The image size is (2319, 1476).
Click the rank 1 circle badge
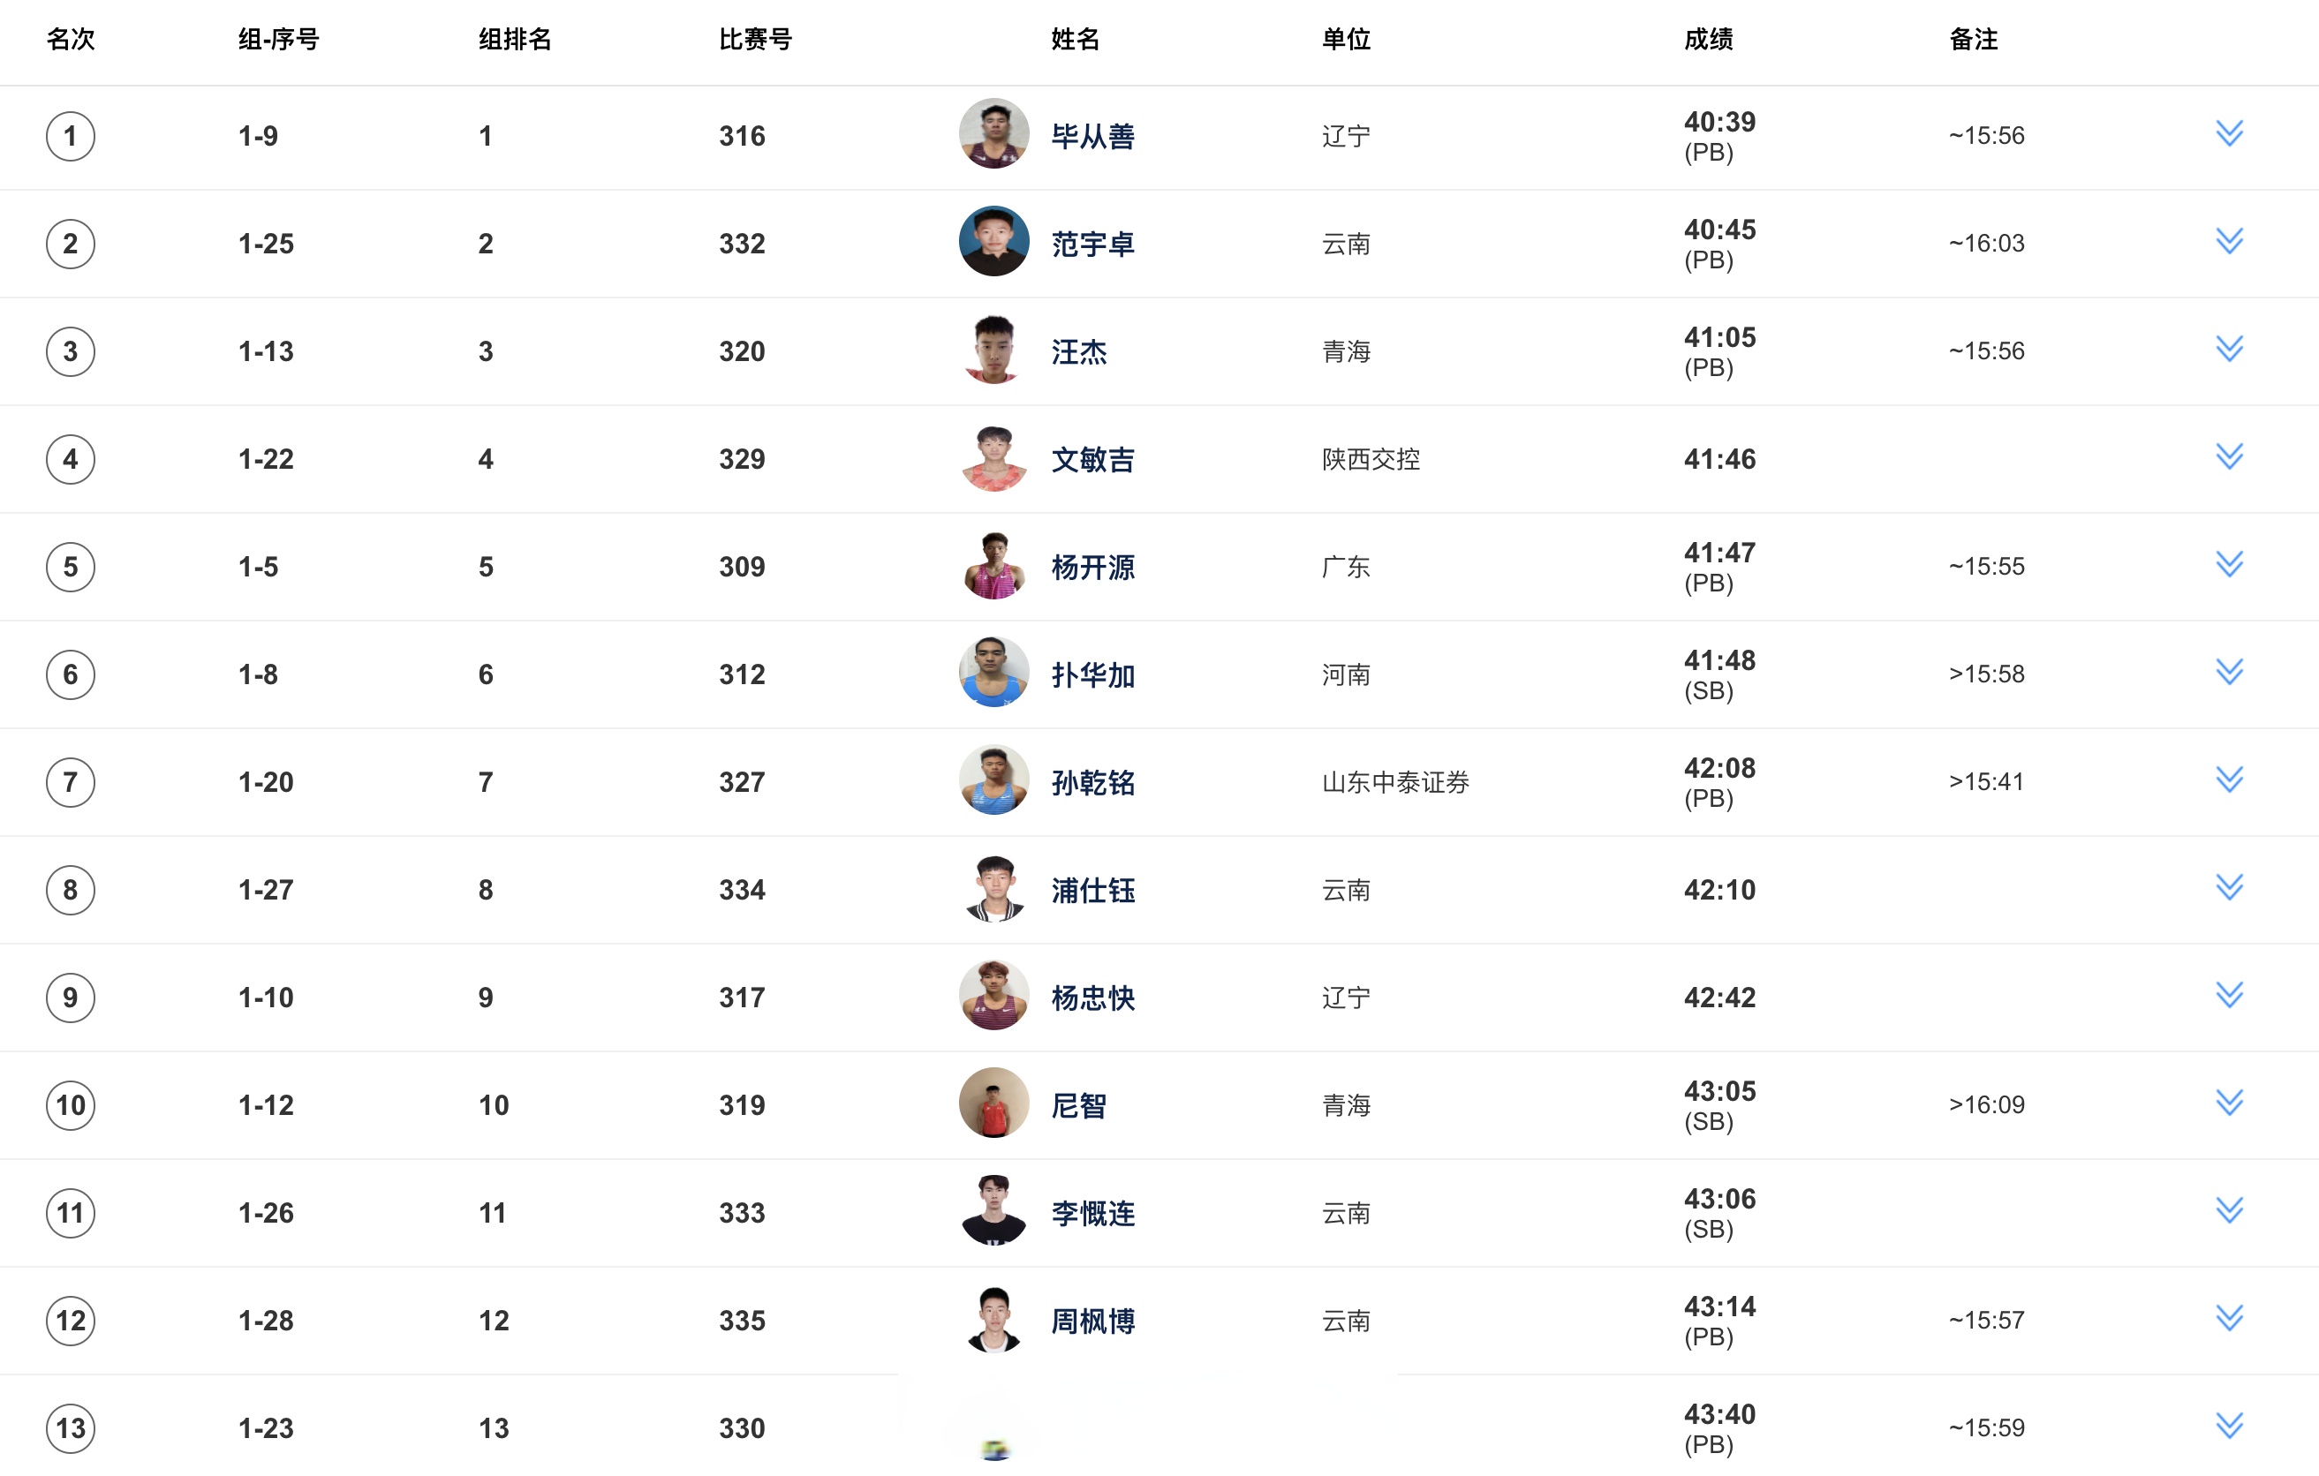tap(71, 136)
